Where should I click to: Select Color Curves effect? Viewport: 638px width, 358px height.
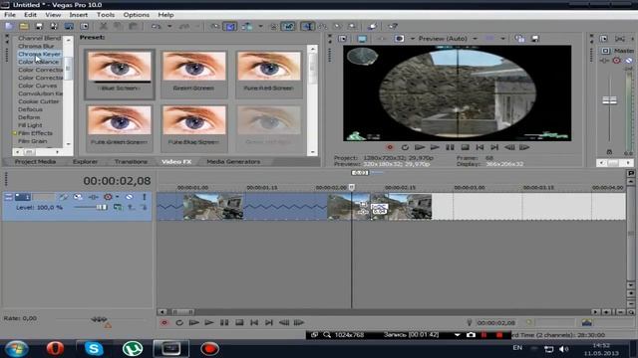click(x=38, y=86)
